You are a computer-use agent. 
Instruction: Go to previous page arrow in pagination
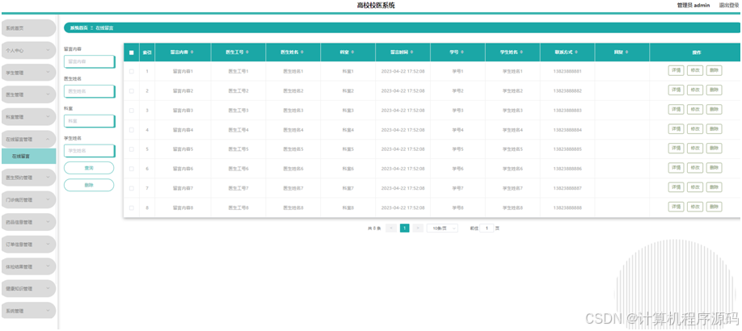click(391, 228)
